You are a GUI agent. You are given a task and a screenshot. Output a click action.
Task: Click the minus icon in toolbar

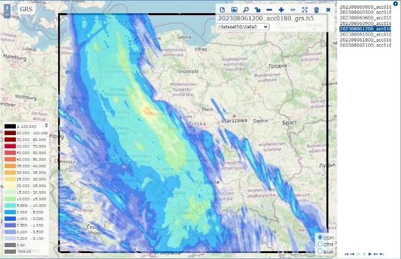[x=269, y=10]
